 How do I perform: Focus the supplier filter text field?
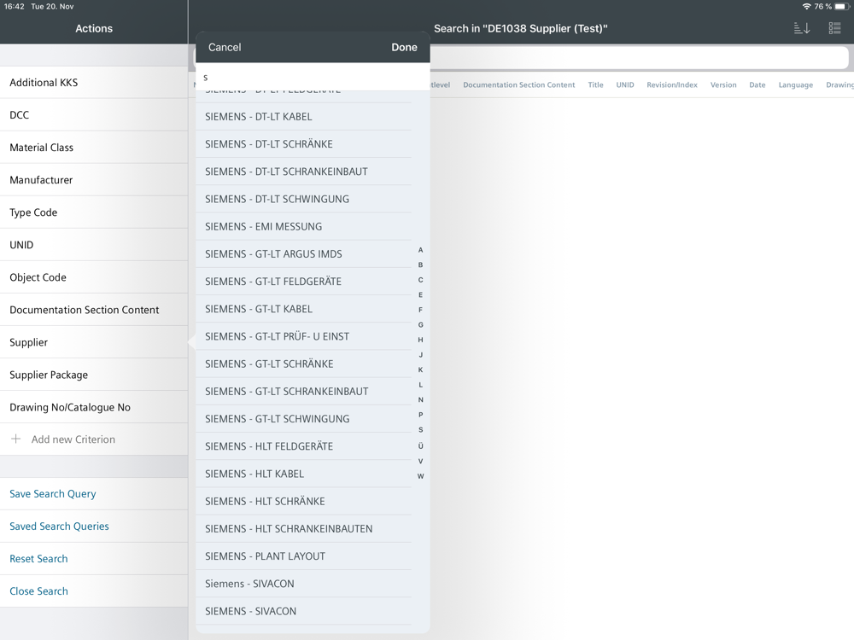313,78
